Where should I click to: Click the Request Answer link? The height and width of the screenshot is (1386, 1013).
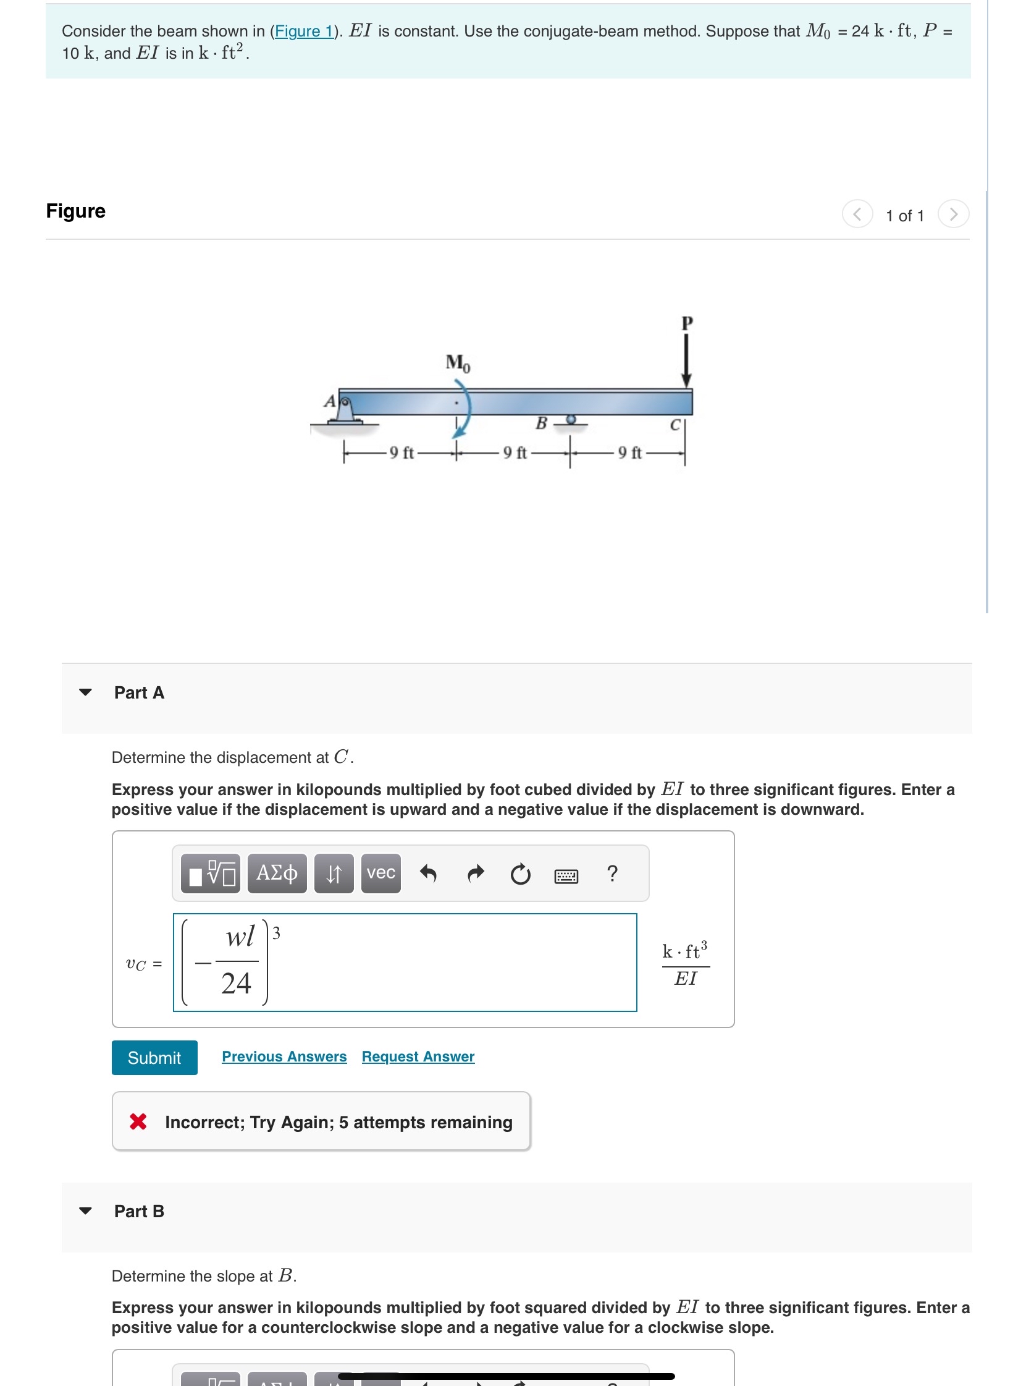pyautogui.click(x=417, y=1057)
